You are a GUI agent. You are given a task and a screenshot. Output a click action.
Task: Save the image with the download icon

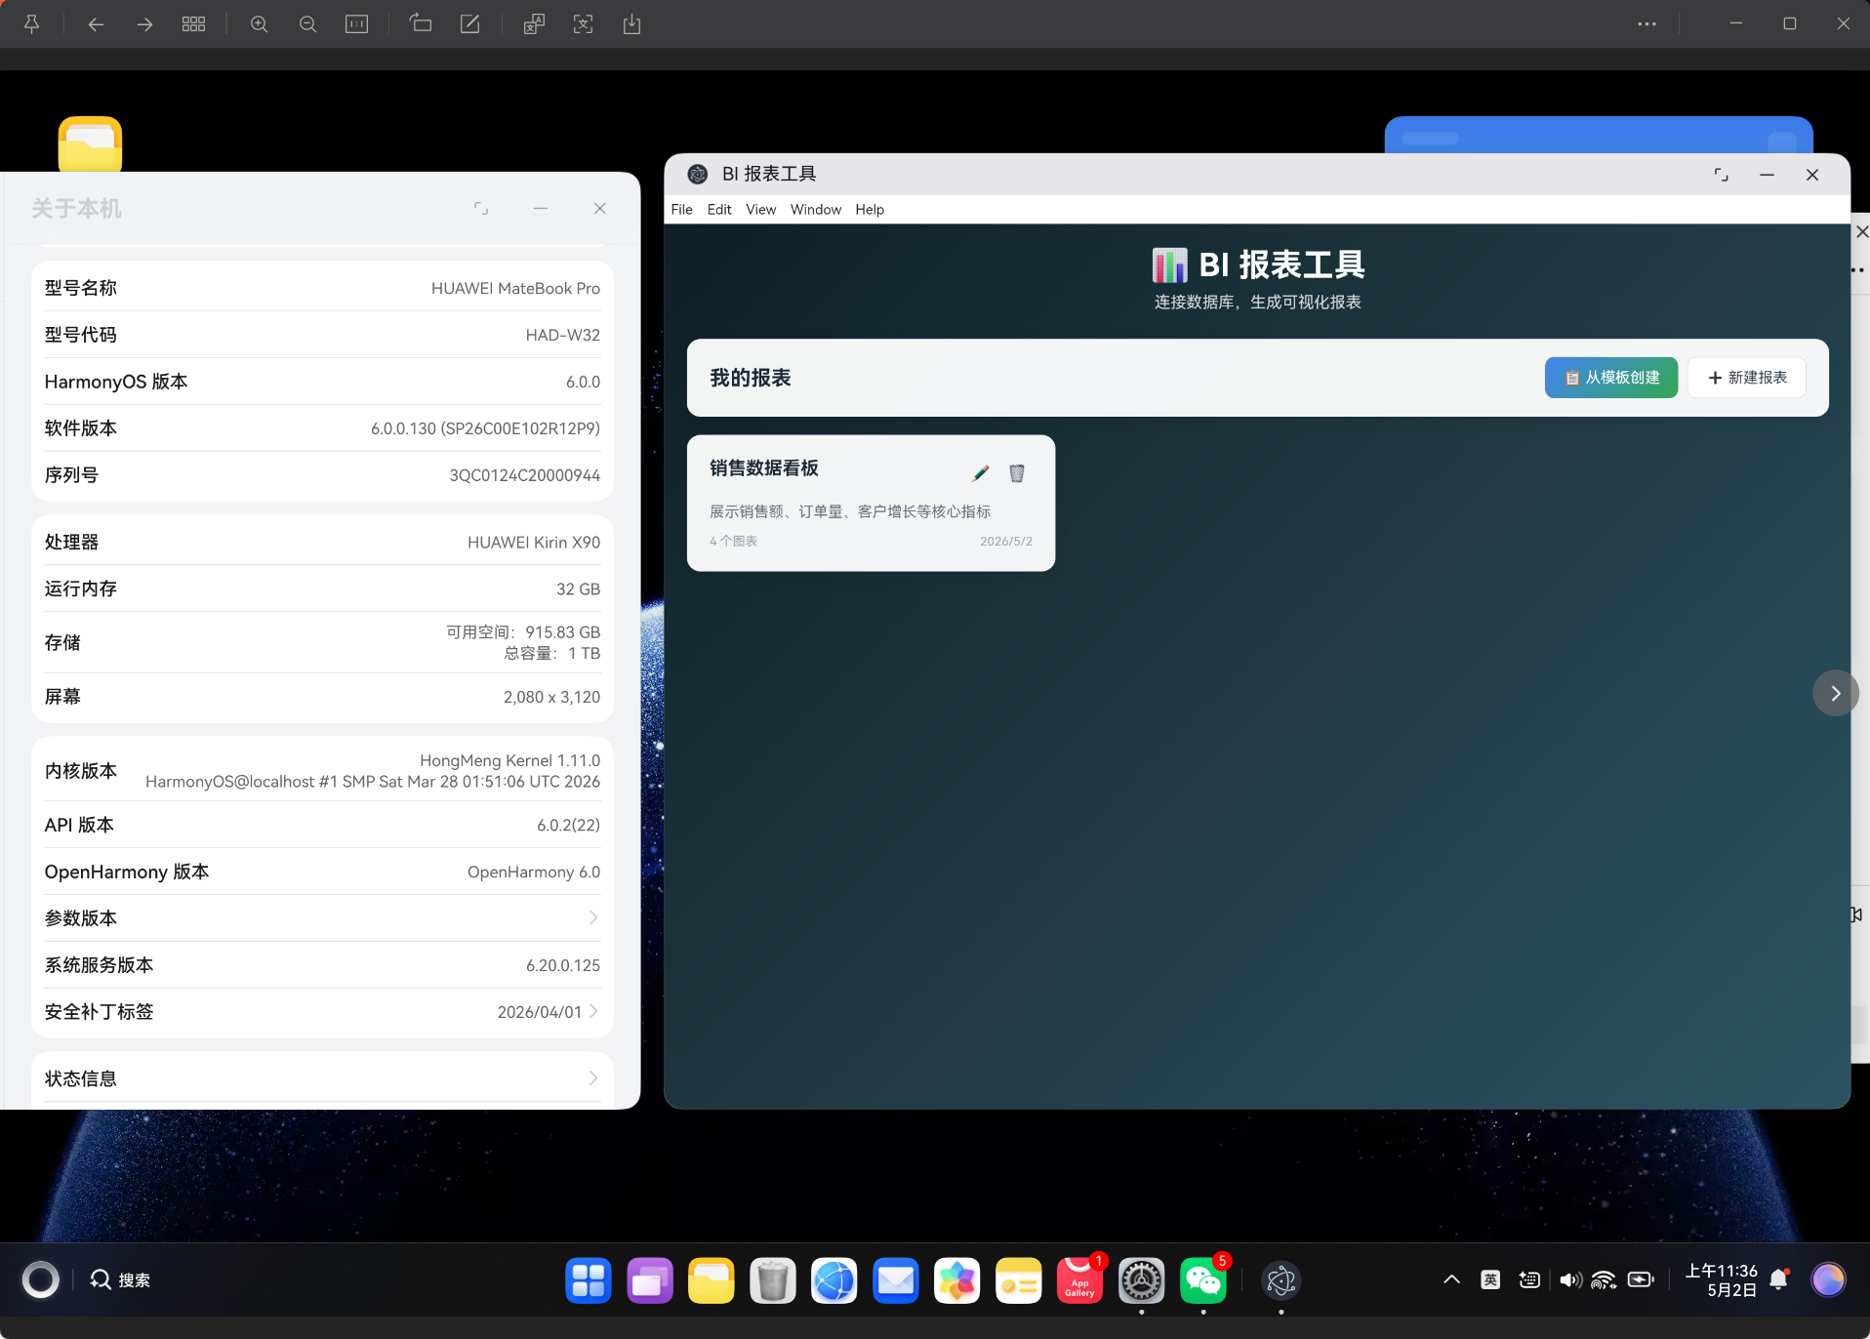(631, 24)
